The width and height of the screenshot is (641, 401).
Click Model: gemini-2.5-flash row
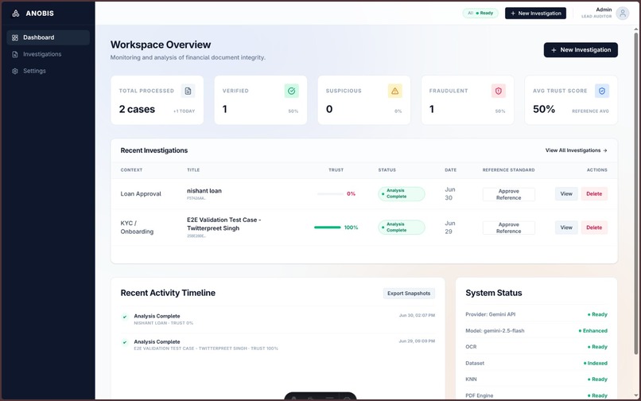point(536,331)
